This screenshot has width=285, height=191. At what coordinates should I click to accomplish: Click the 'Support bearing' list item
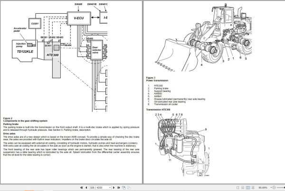(x=162, y=91)
